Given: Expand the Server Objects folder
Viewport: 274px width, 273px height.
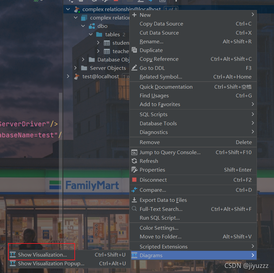Looking at the screenshot, I should [75, 68].
